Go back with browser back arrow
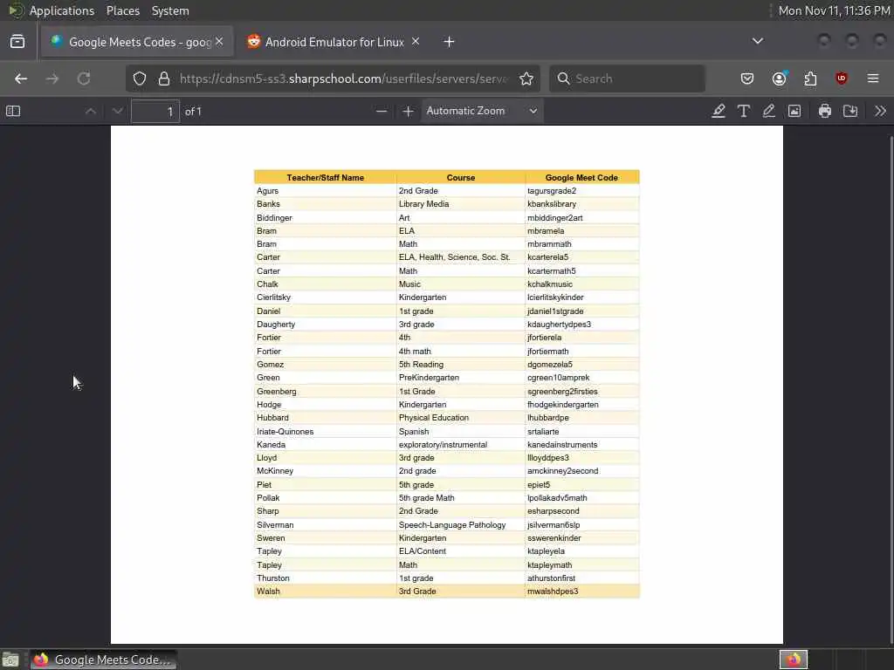This screenshot has height=670, width=894. pos(21,79)
